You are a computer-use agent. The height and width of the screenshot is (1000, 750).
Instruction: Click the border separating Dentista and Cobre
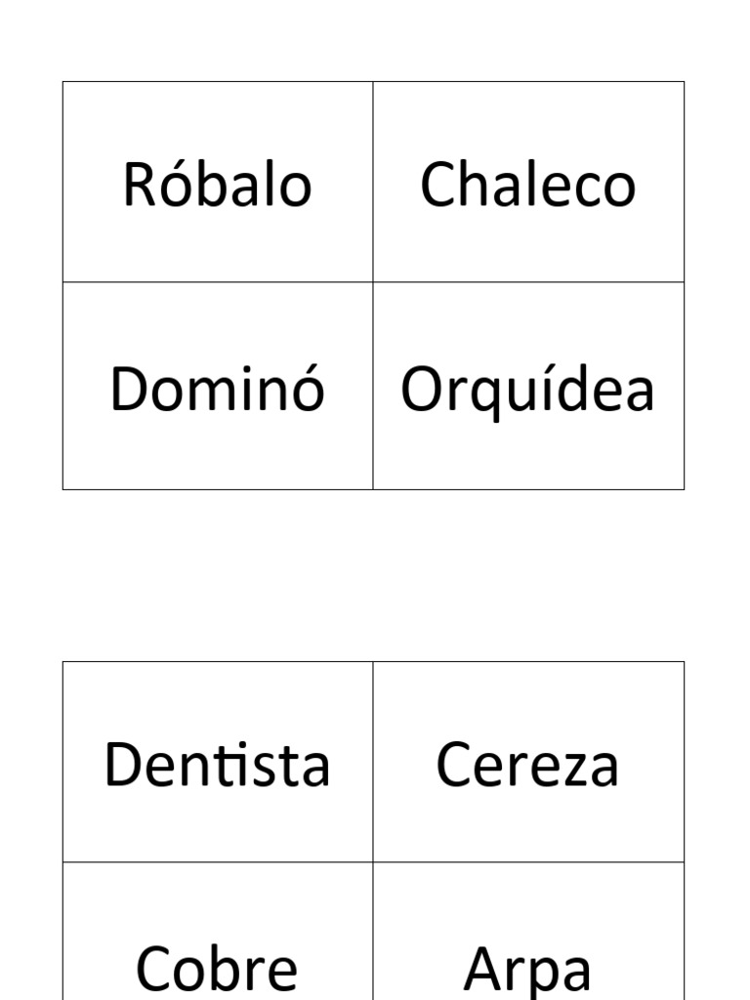(x=217, y=862)
